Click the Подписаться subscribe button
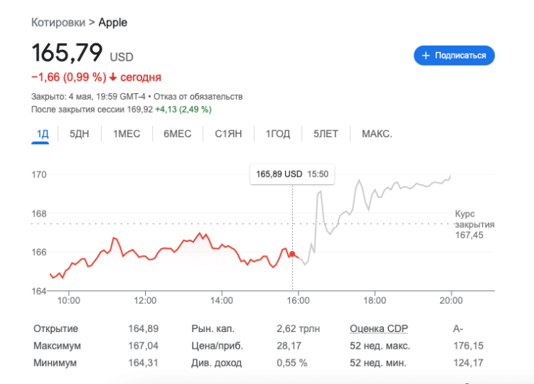 [454, 55]
